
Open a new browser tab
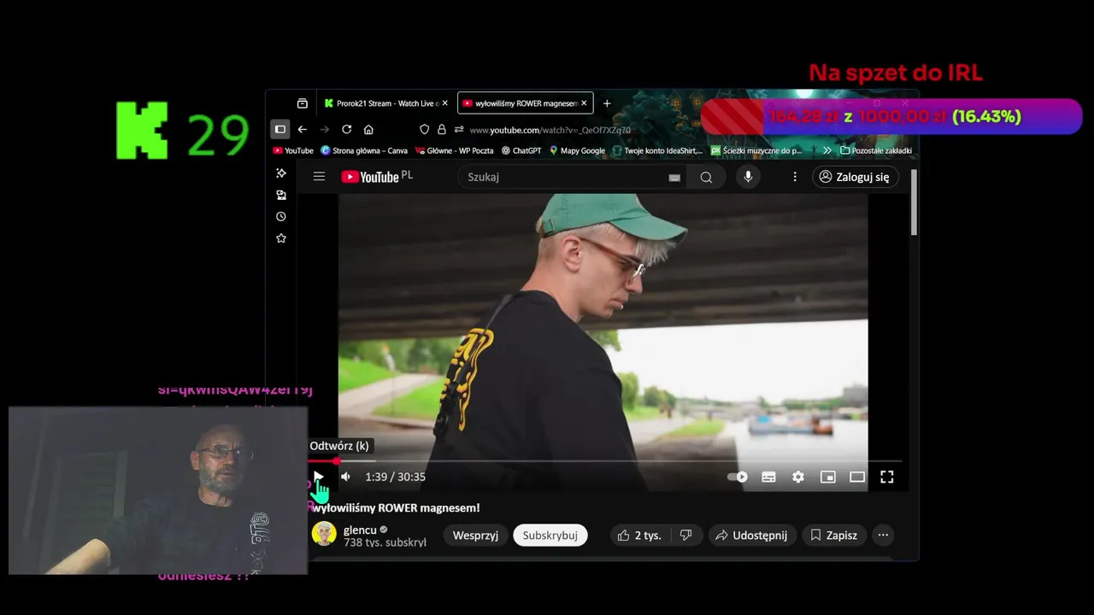[x=607, y=103]
